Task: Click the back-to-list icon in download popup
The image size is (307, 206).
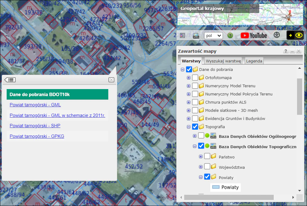Action: (10, 80)
